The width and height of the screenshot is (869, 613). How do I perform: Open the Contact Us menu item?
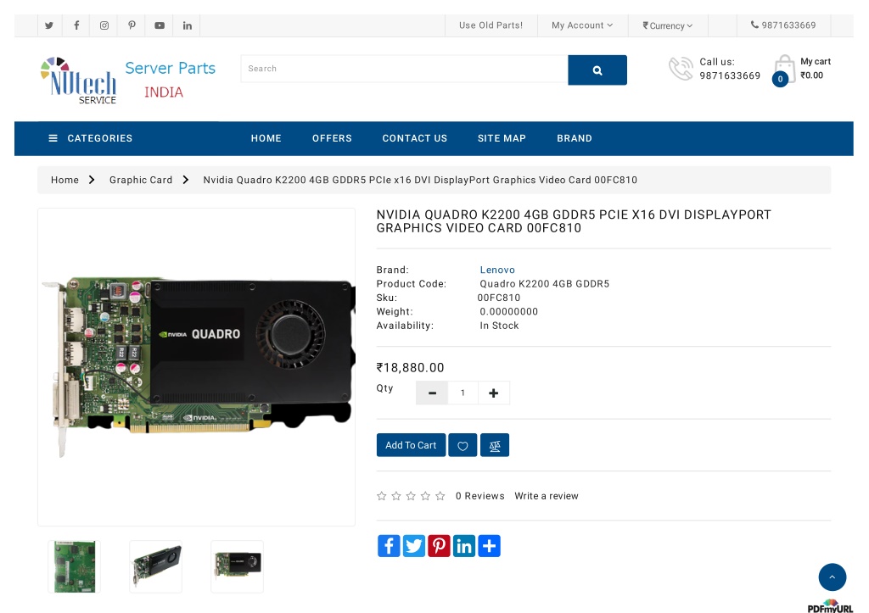[x=414, y=138]
